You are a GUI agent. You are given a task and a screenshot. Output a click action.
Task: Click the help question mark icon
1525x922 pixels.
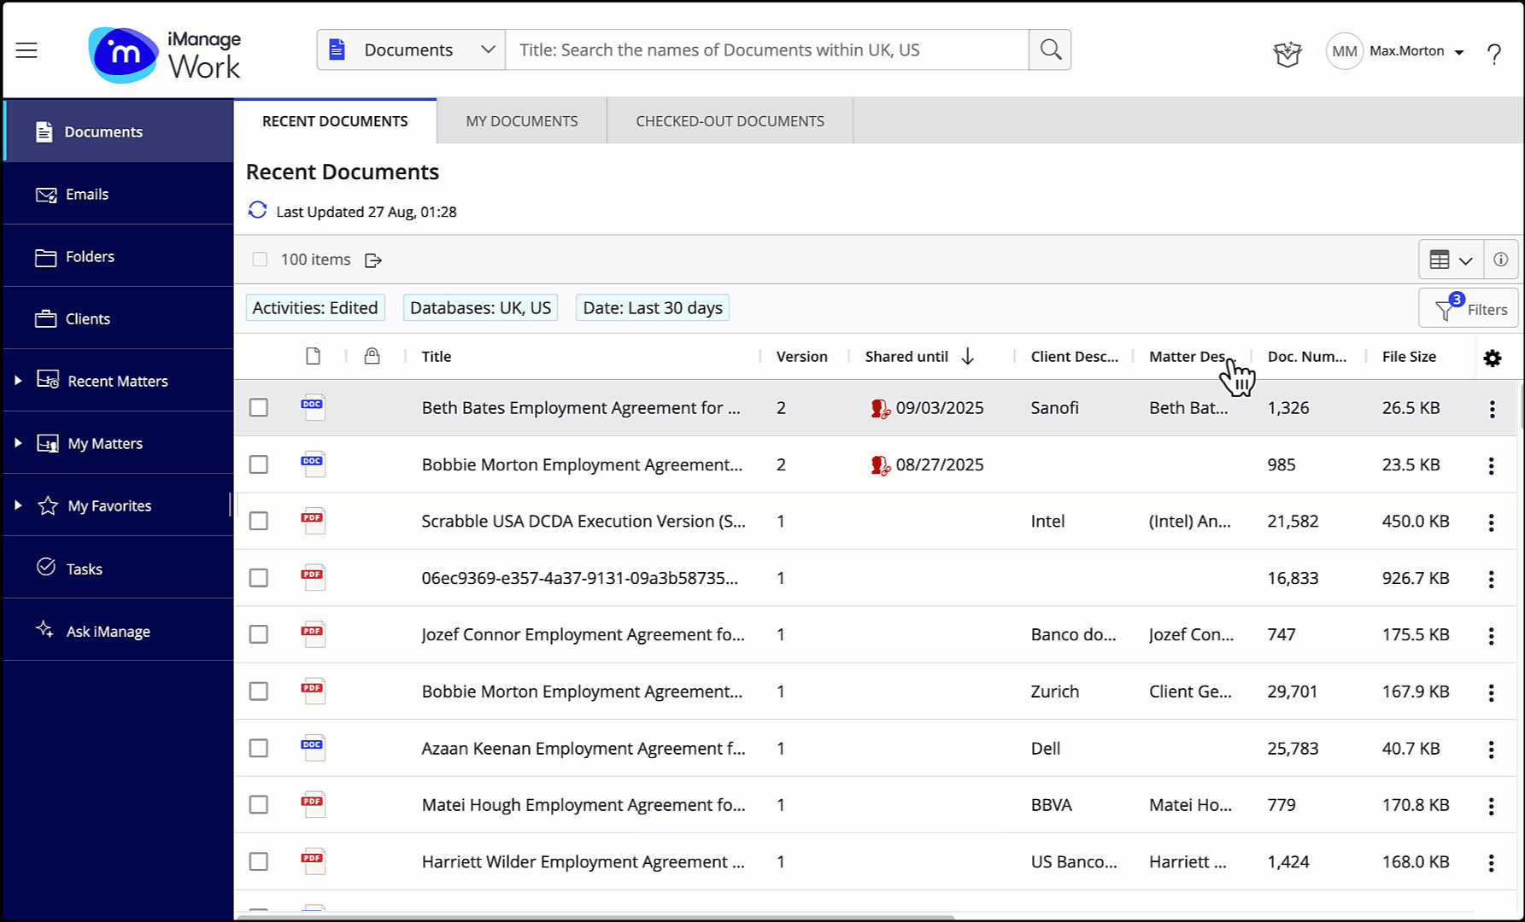pos(1493,54)
